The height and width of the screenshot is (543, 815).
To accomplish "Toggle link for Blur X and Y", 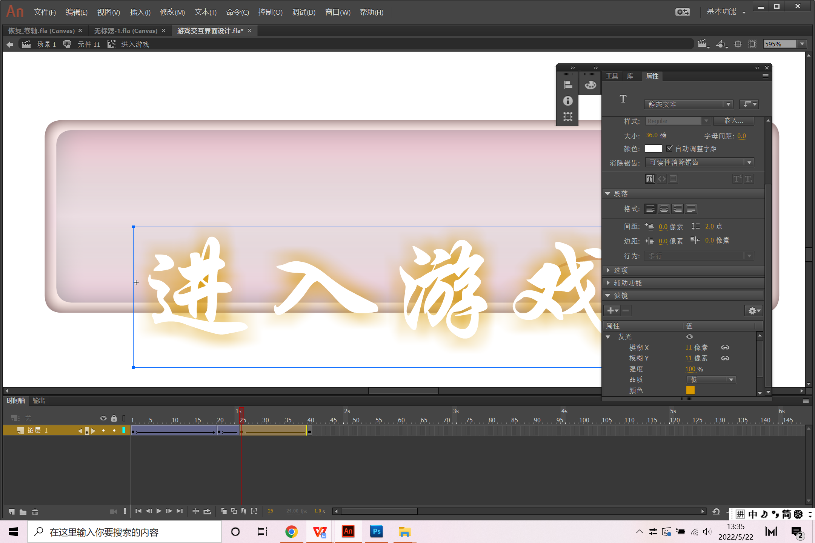I will point(725,348).
